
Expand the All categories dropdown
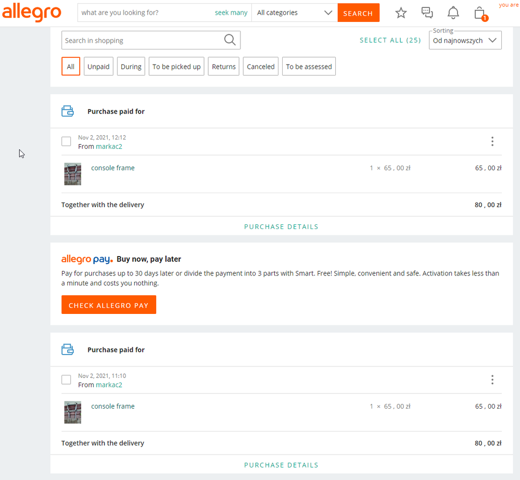[295, 12]
